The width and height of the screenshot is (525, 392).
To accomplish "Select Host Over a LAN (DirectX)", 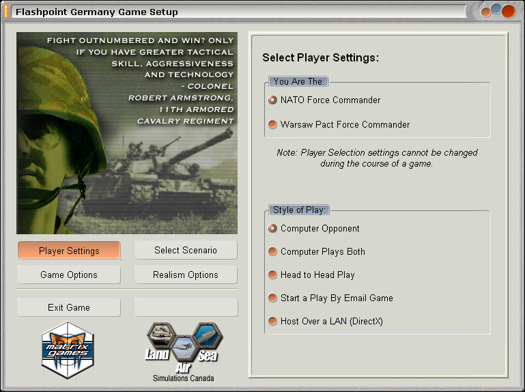I will (272, 321).
